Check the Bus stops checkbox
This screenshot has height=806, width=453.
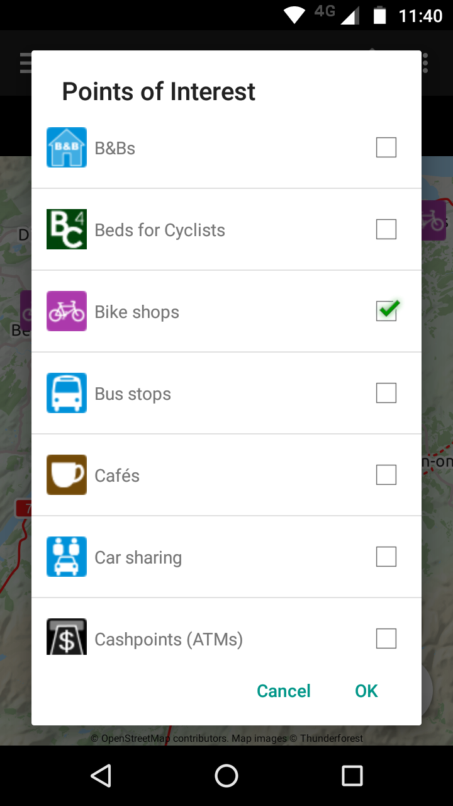click(x=386, y=393)
